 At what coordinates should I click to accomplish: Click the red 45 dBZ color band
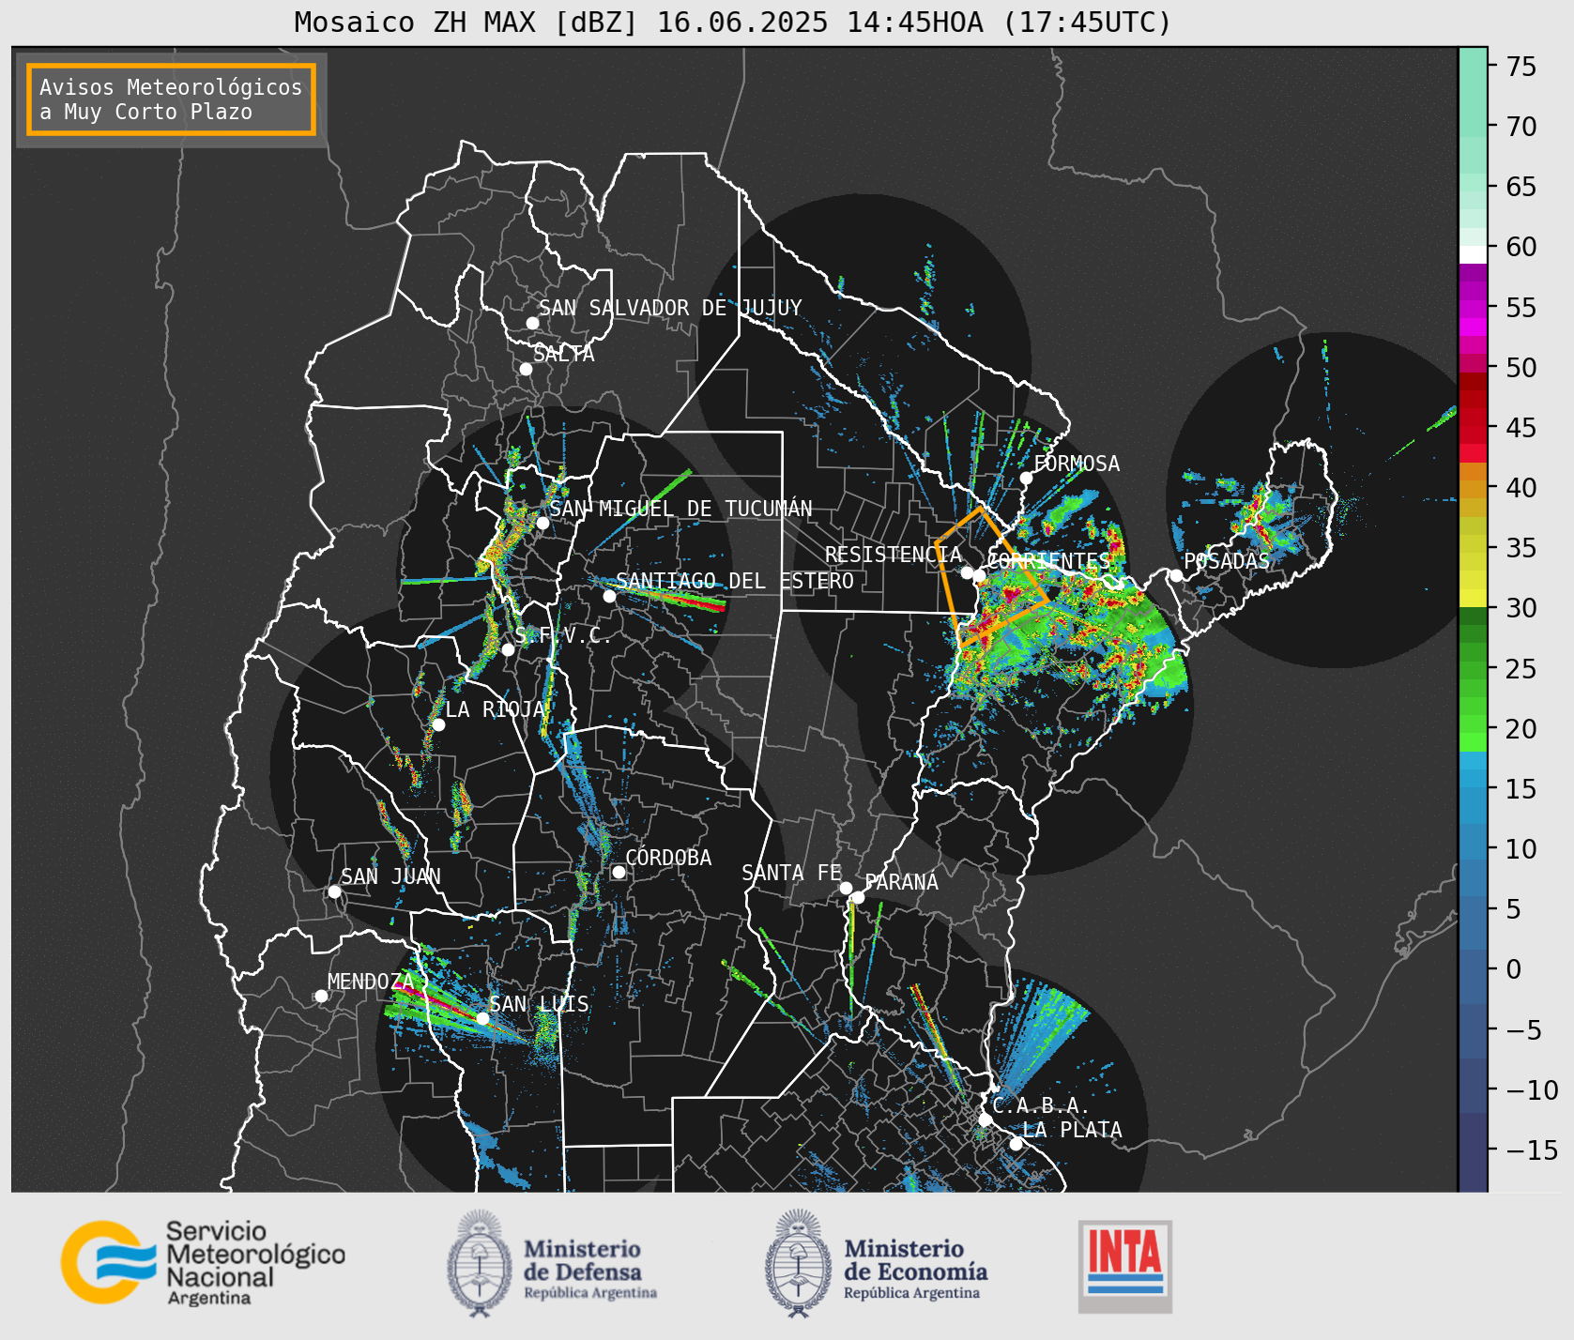(1473, 434)
